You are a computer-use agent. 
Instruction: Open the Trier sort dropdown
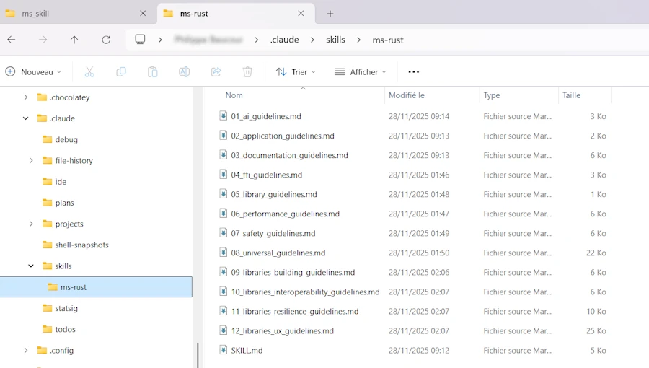[296, 71]
